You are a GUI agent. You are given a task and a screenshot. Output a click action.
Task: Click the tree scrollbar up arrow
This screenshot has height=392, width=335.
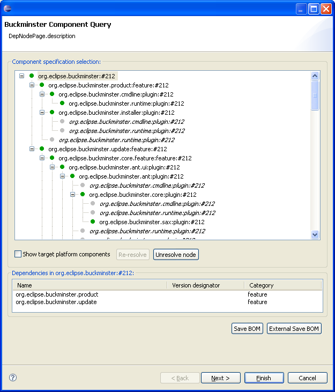[315, 76]
